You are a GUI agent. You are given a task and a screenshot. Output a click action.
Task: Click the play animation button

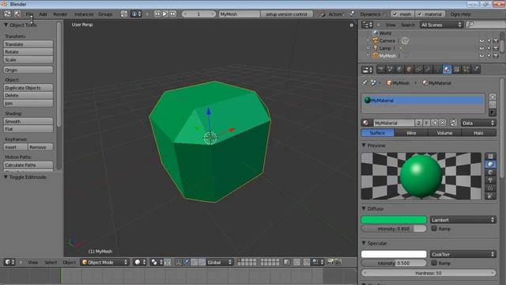pos(164,14)
